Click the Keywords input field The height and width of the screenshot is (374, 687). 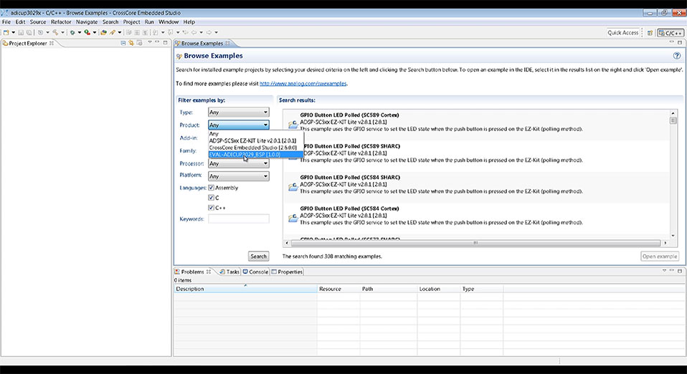[239, 219]
